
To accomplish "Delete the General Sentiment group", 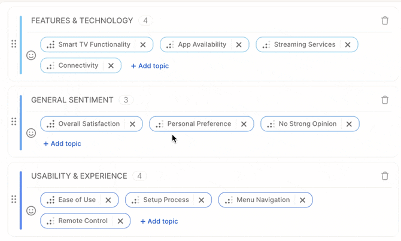I will tap(385, 100).
